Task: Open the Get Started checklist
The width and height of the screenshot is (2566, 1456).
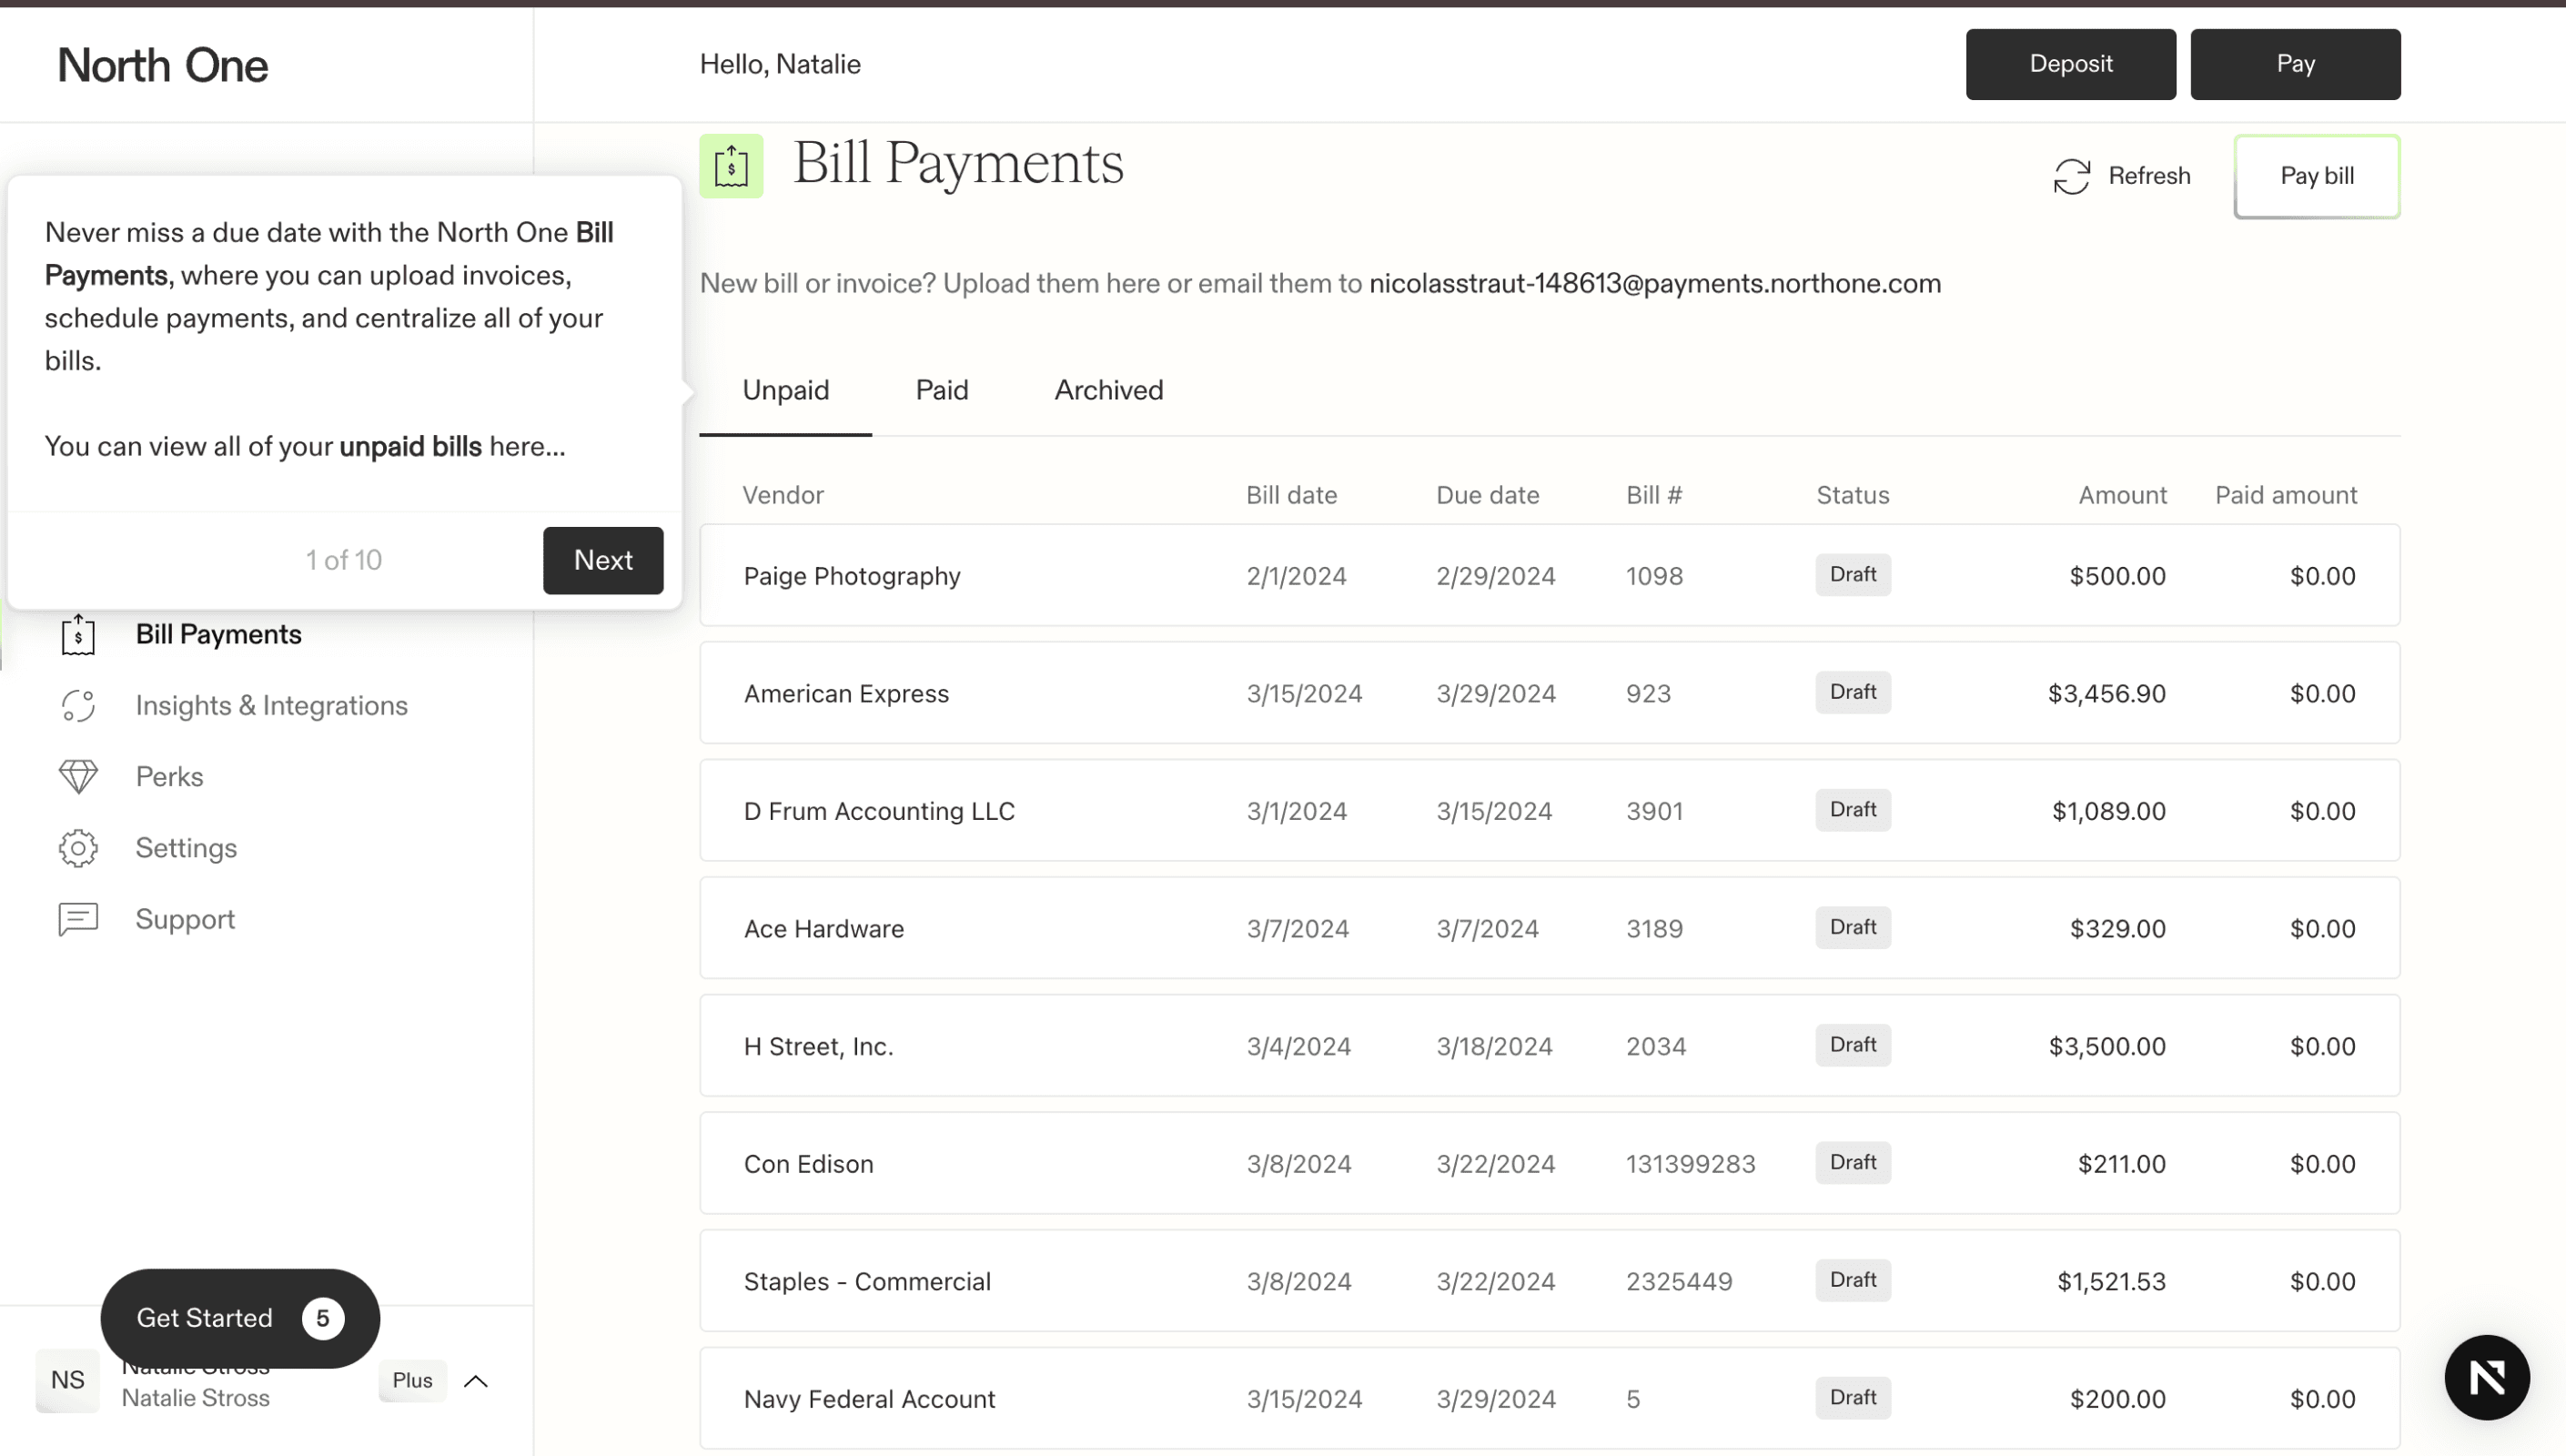Action: (240, 1318)
